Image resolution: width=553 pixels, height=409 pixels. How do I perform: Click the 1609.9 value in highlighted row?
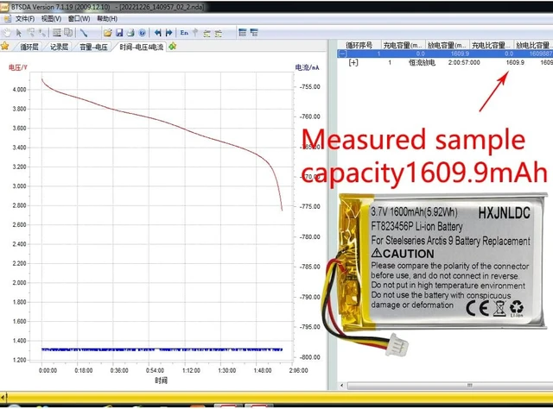click(460, 53)
